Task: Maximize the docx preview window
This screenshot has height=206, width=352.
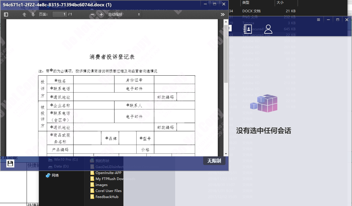Action: click(214, 4)
